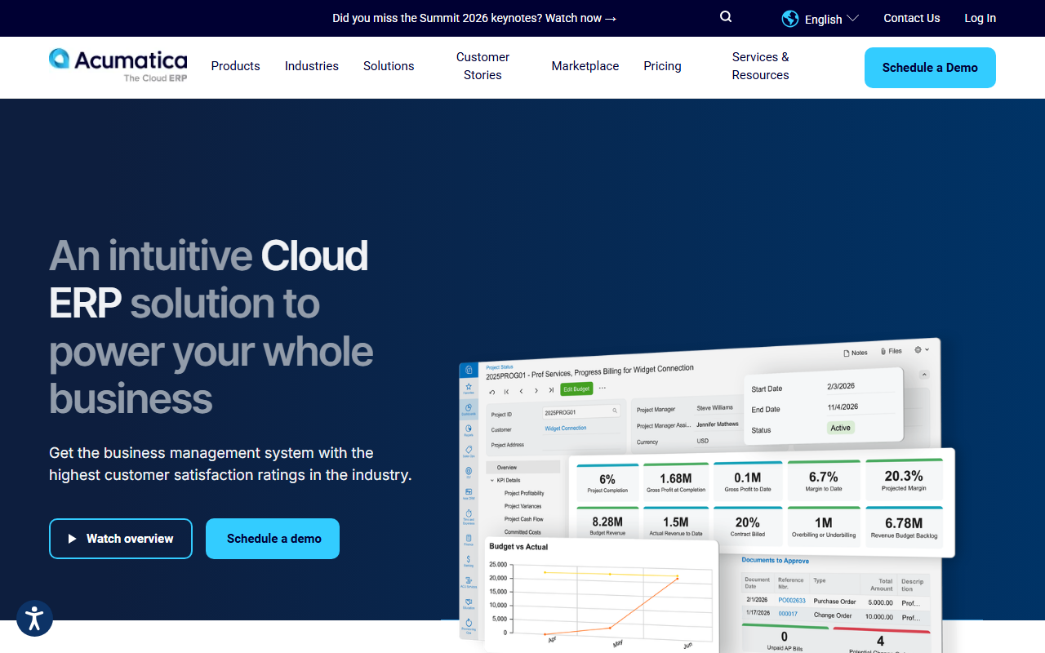Viewport: 1045px width, 653px height.
Task: Open the Contact Us link
Action: point(912,18)
